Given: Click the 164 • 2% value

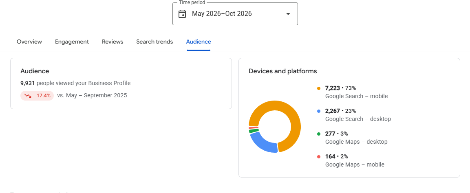Looking at the screenshot, I should click(337, 156).
